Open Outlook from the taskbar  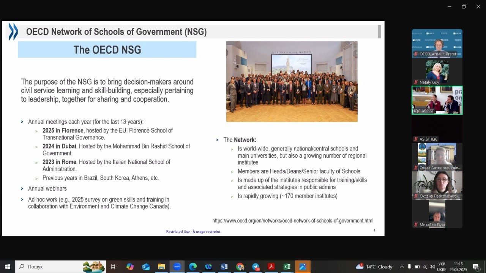(x=146, y=267)
